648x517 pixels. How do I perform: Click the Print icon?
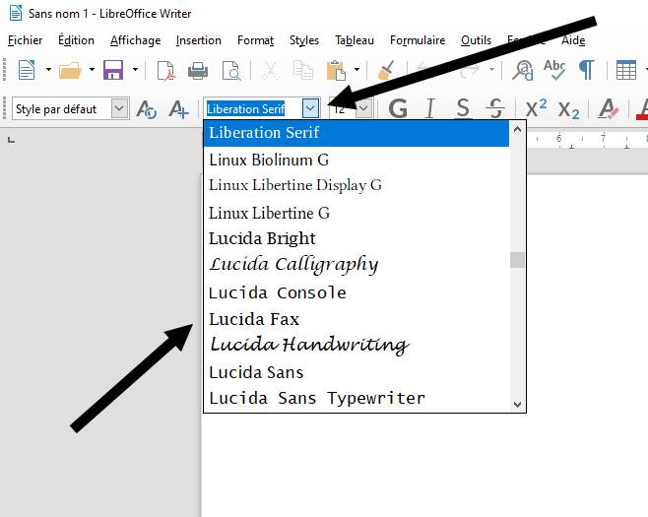(198, 70)
